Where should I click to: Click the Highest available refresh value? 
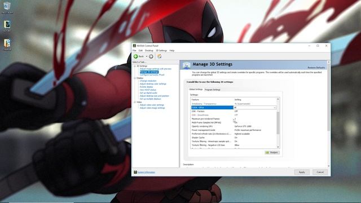click(x=242, y=134)
